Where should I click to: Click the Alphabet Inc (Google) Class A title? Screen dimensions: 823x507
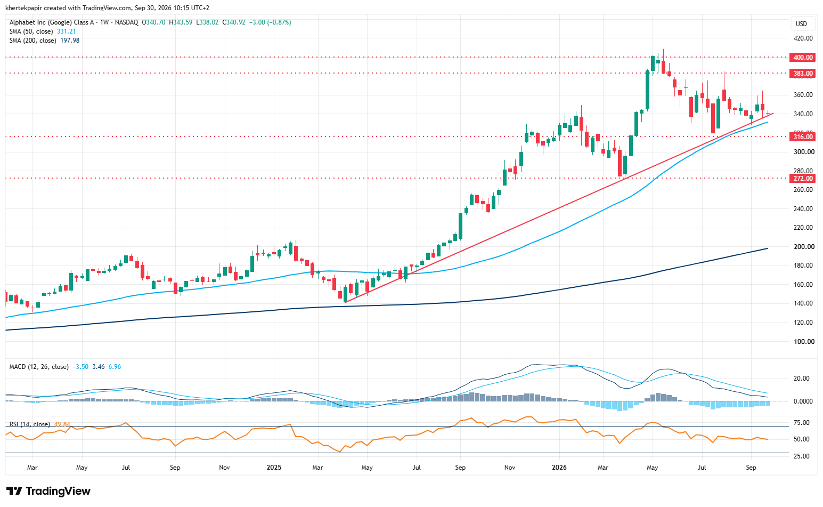click(x=52, y=22)
